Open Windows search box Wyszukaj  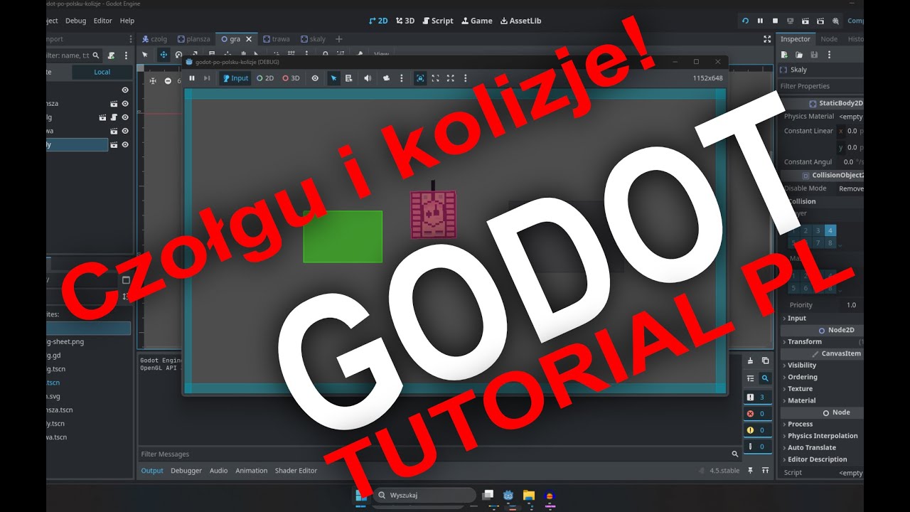[424, 495]
